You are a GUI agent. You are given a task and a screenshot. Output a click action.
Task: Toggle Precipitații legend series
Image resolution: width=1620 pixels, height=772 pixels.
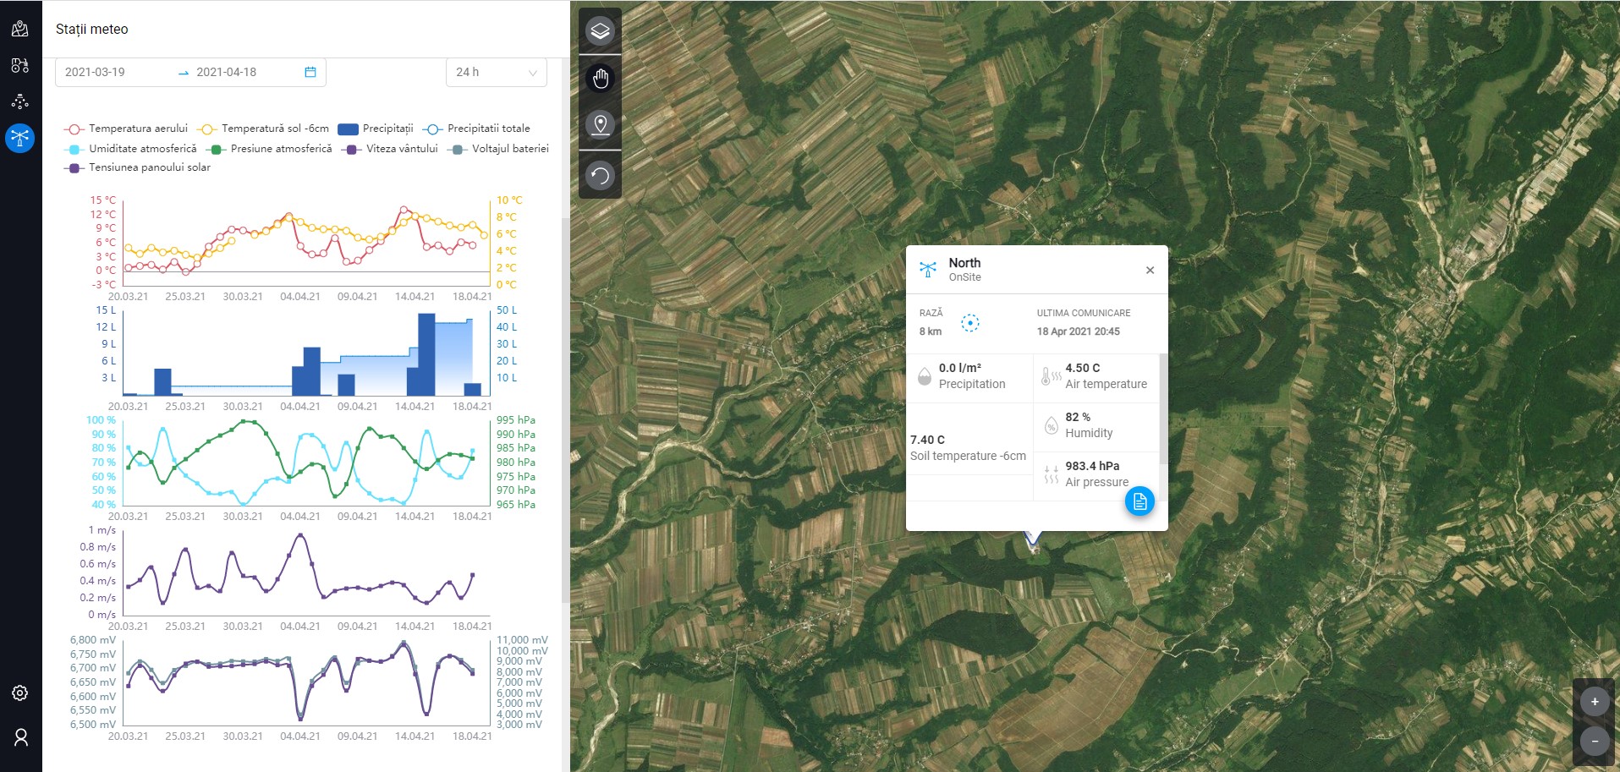pyautogui.click(x=376, y=129)
